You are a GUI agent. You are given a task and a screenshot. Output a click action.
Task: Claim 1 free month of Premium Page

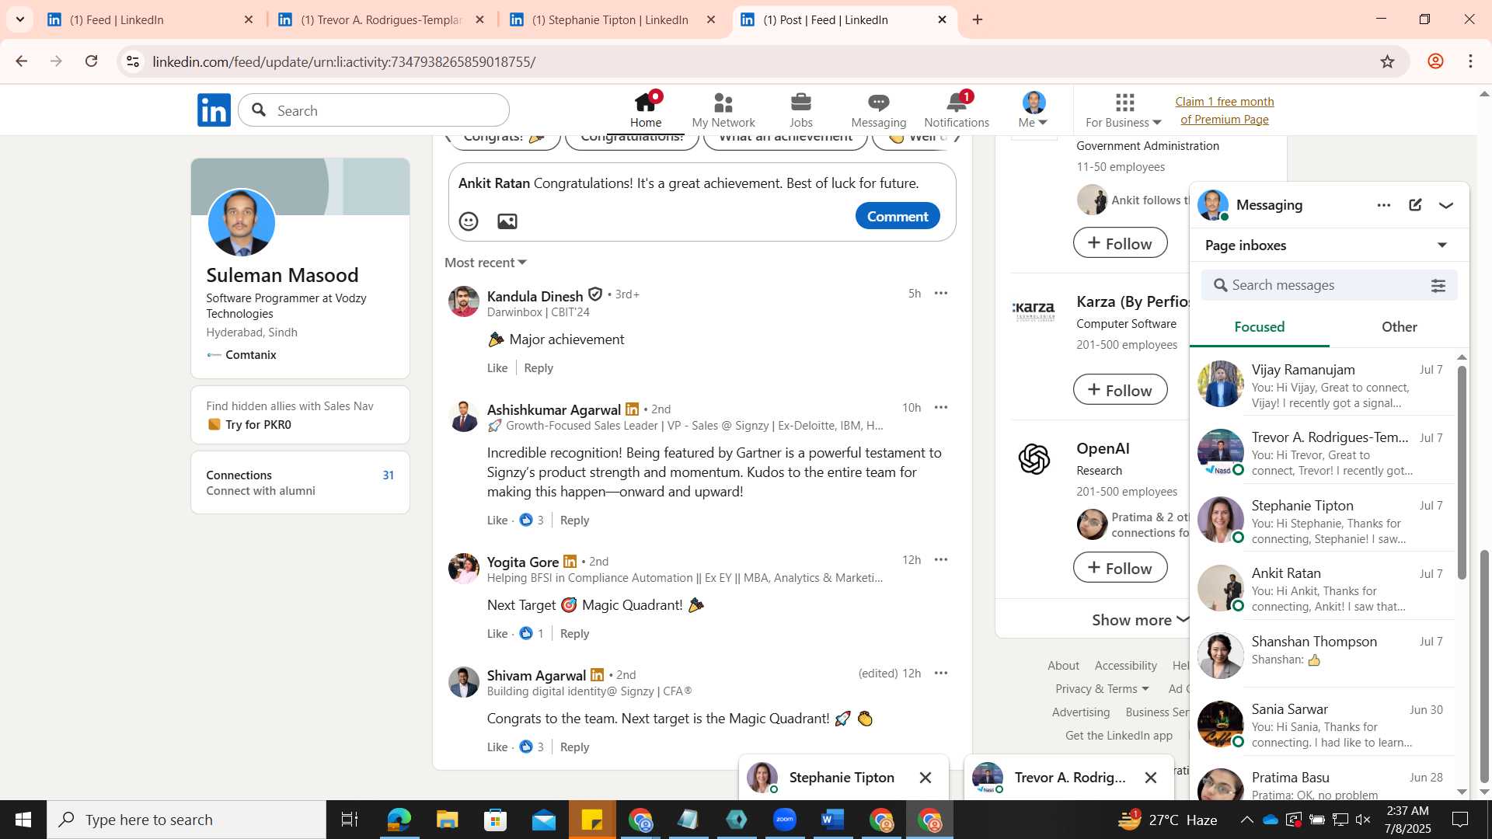coord(1224,110)
